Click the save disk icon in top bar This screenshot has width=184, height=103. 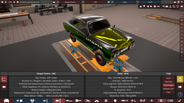pos(178,2)
